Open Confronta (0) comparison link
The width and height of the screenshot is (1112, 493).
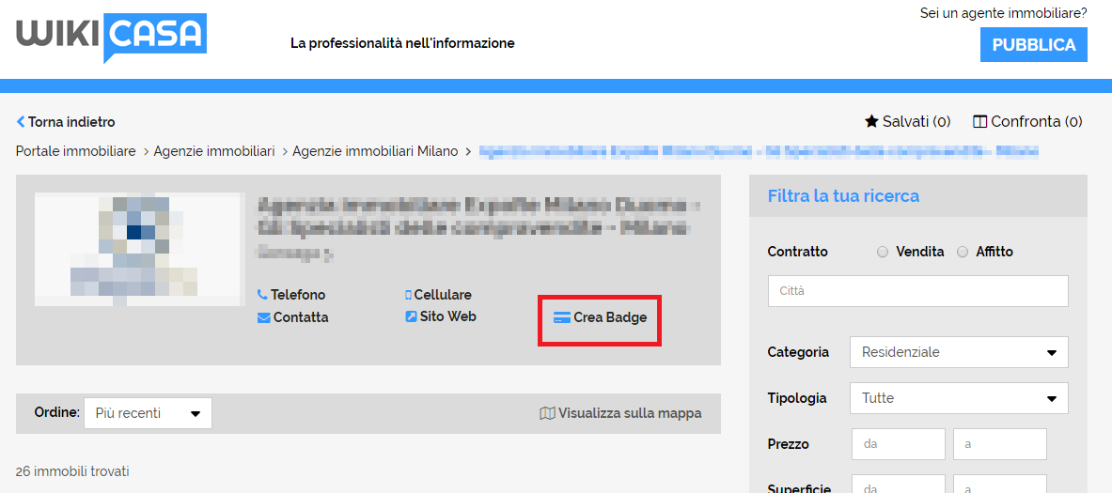point(1027,121)
